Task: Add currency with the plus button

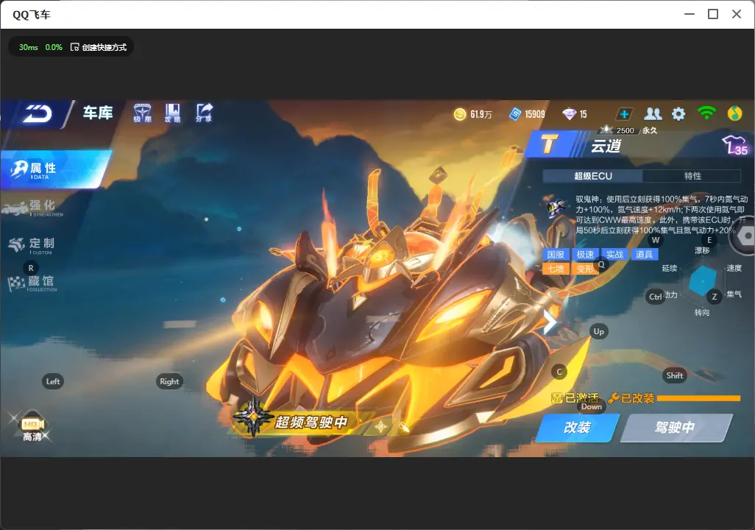Action: click(x=624, y=114)
